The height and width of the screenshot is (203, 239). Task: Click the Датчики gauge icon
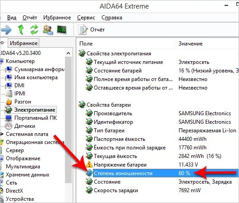[x=9, y=126]
